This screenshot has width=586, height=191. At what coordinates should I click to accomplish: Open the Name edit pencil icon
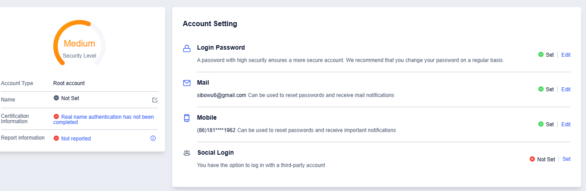point(155,100)
